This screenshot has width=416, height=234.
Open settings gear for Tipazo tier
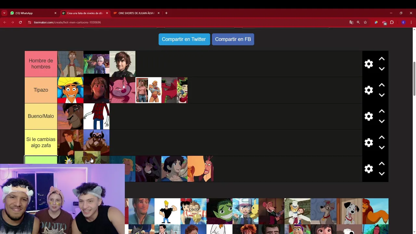coord(369,90)
